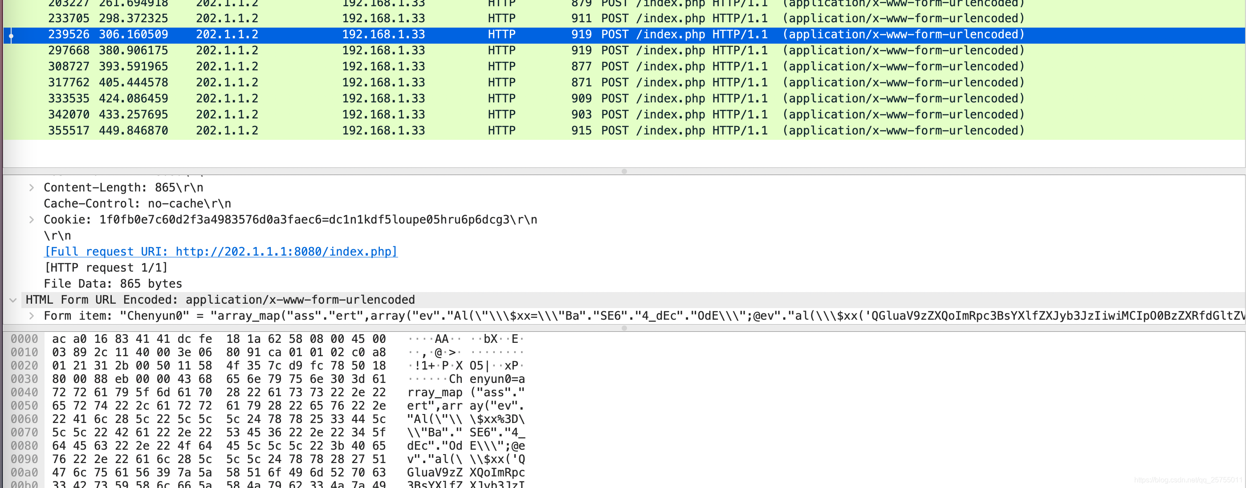Click the [HTTP request 1/1] line
Image resolution: width=1246 pixels, height=488 pixels.
(x=106, y=268)
